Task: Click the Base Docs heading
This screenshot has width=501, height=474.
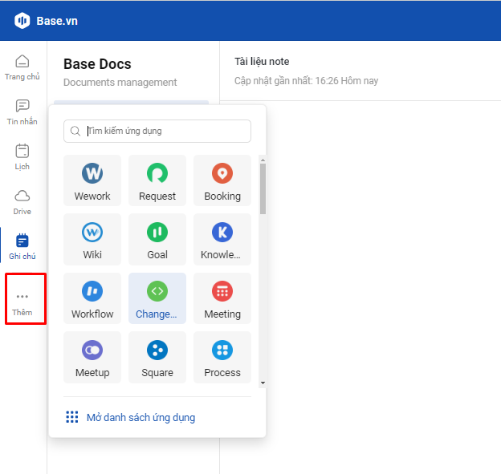Action: tap(97, 64)
